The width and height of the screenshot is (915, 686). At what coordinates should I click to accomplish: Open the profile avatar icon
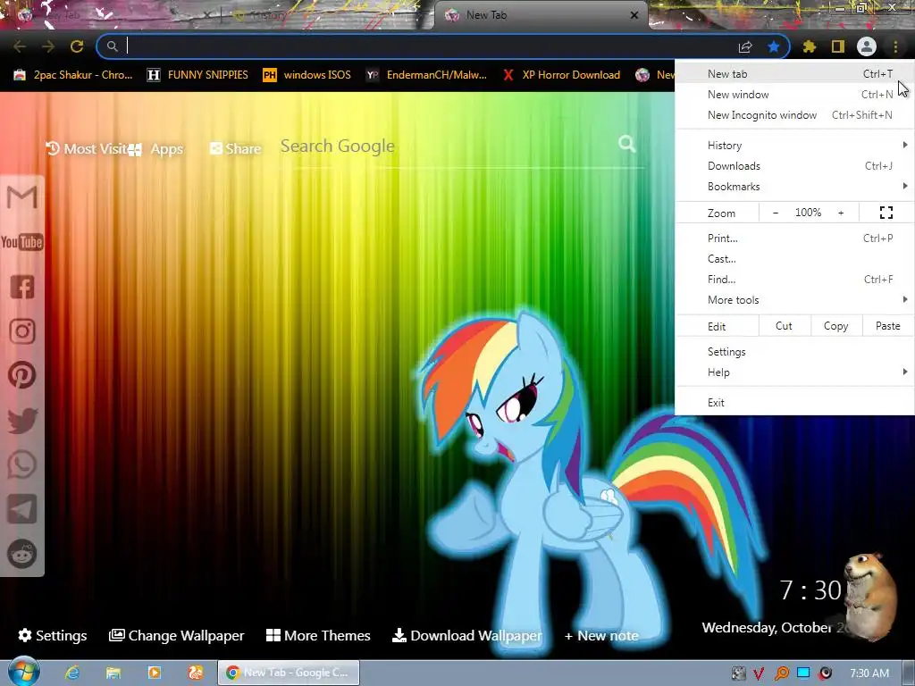click(x=867, y=46)
